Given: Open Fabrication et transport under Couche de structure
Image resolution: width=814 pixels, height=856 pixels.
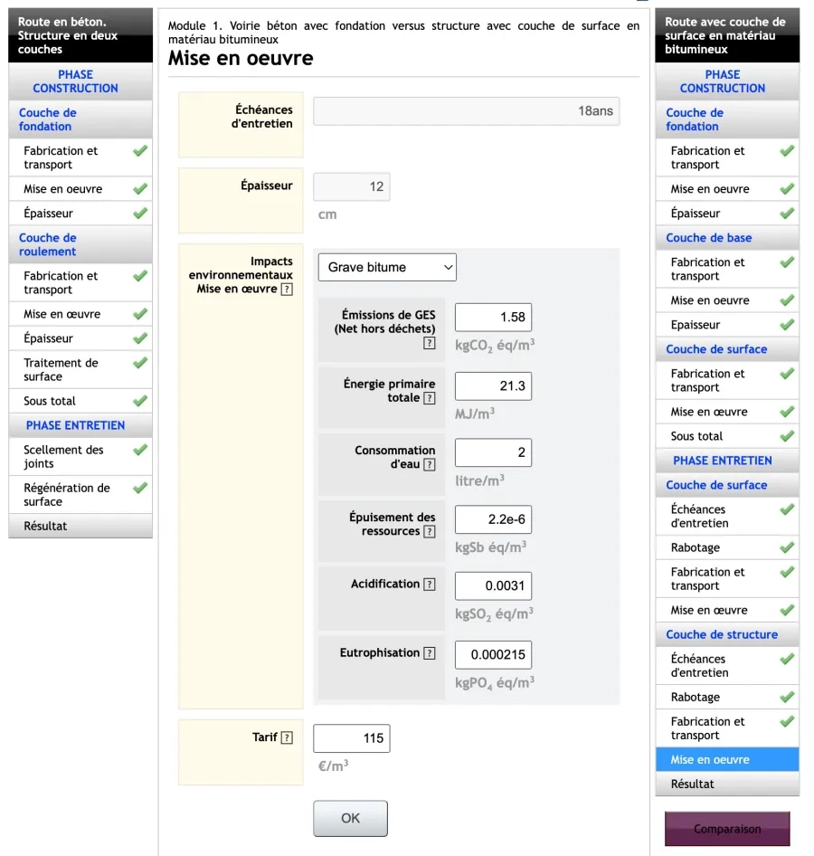Looking at the screenshot, I should point(727,728).
